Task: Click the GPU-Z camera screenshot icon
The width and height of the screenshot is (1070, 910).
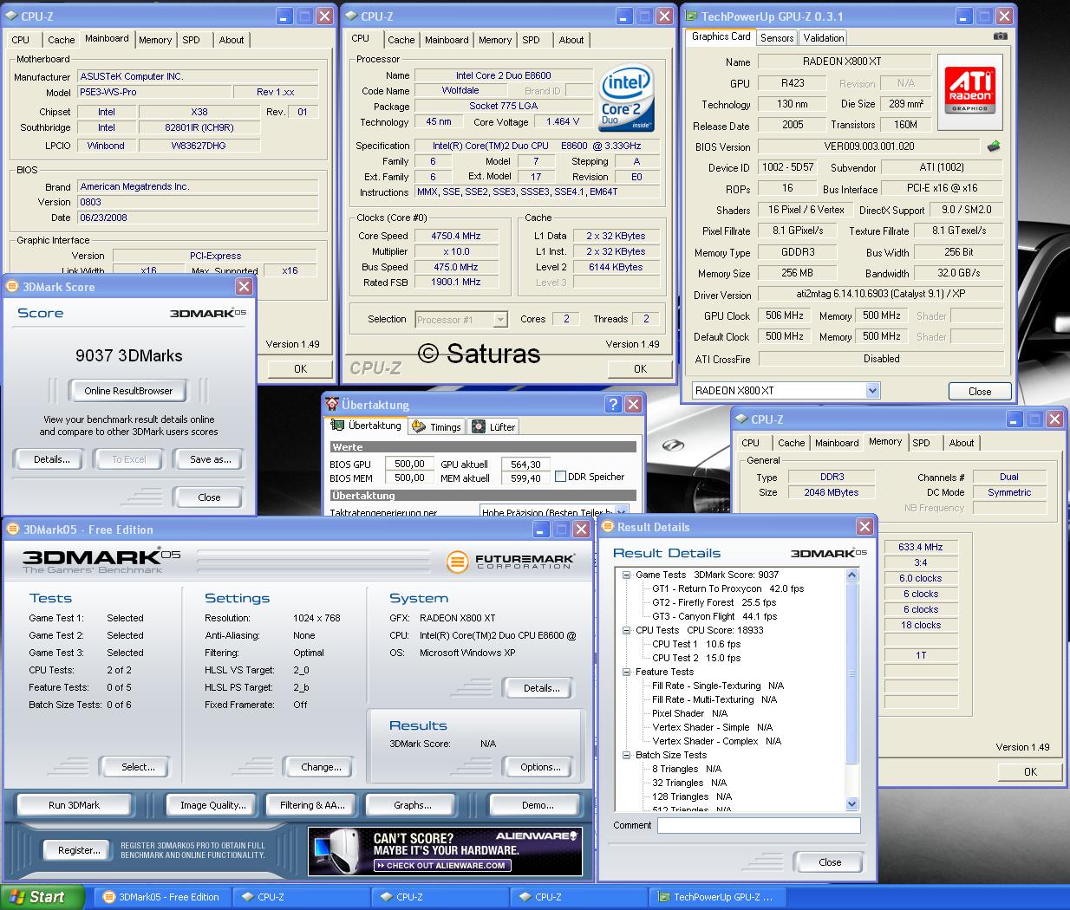Action: (1000, 37)
